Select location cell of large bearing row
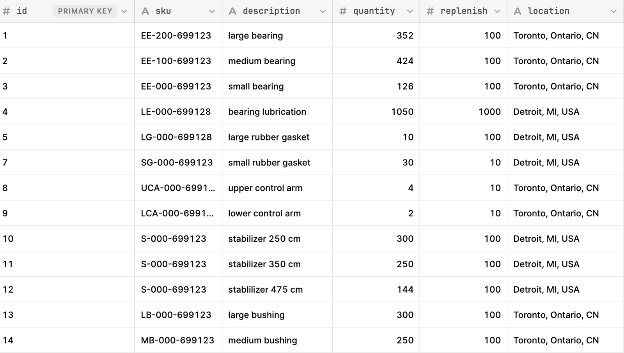This screenshot has width=624, height=353. tap(565, 35)
